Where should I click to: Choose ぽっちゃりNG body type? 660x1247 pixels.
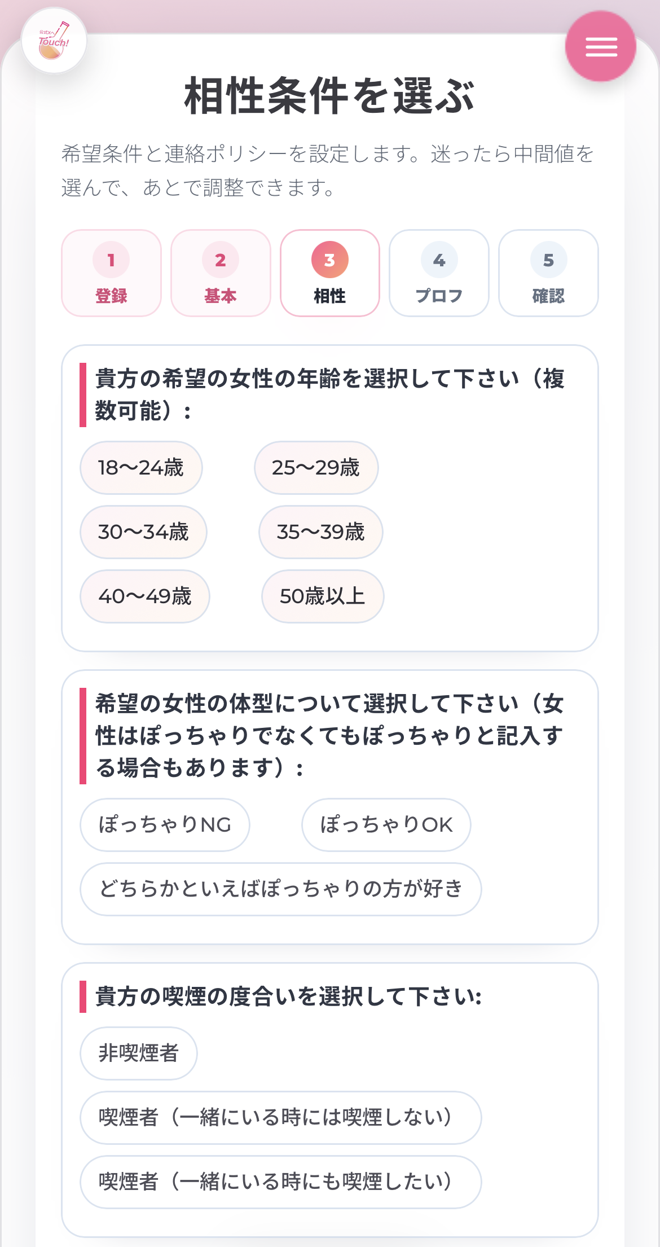165,825
